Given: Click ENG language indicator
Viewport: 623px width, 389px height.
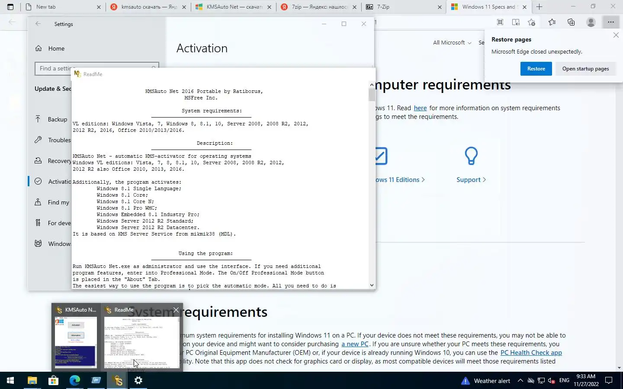Looking at the screenshot, I should pyautogui.click(x=564, y=381).
